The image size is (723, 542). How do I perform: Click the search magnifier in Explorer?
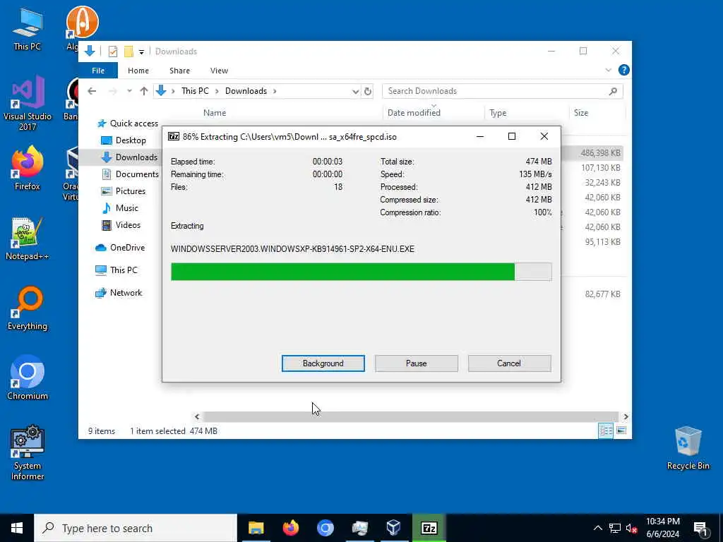coord(613,91)
